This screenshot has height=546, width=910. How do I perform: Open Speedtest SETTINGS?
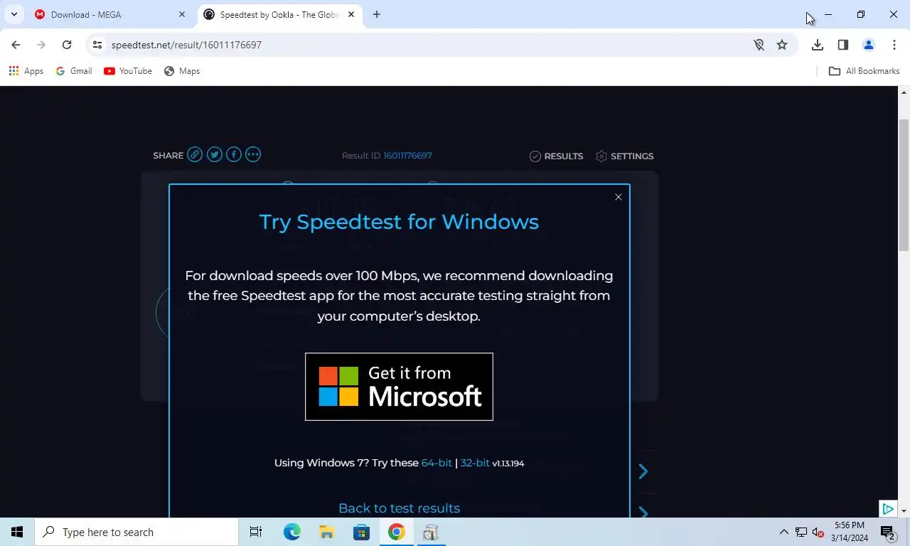click(x=624, y=156)
